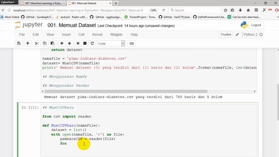Open the Edit menu
The width and height of the screenshot is (279, 157).
click(x=36, y=34)
